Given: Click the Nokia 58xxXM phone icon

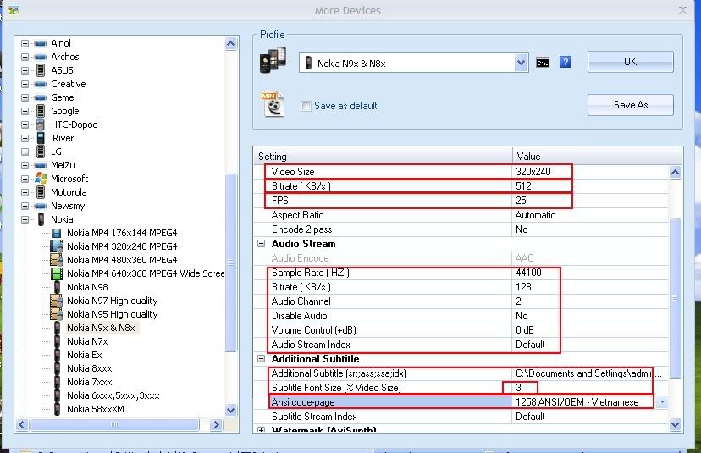Looking at the screenshot, I should 58,409.
